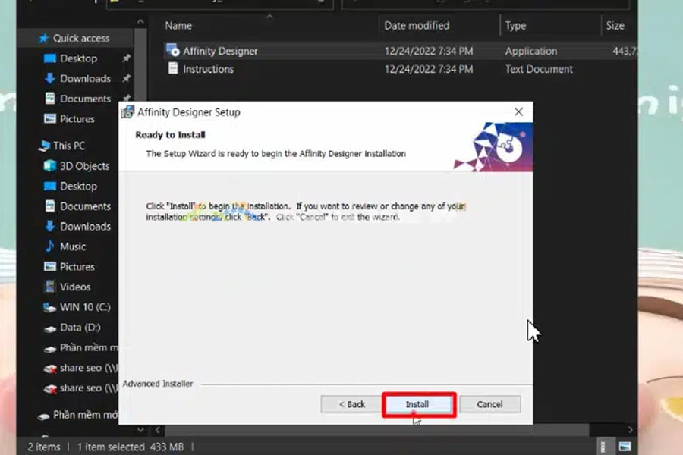This screenshot has width=683, height=455.
Task: Switch to details view in status bar
Action: 603,447
